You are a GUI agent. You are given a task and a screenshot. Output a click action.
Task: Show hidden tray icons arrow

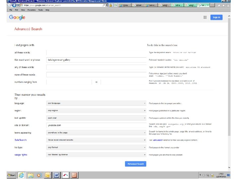200,175
